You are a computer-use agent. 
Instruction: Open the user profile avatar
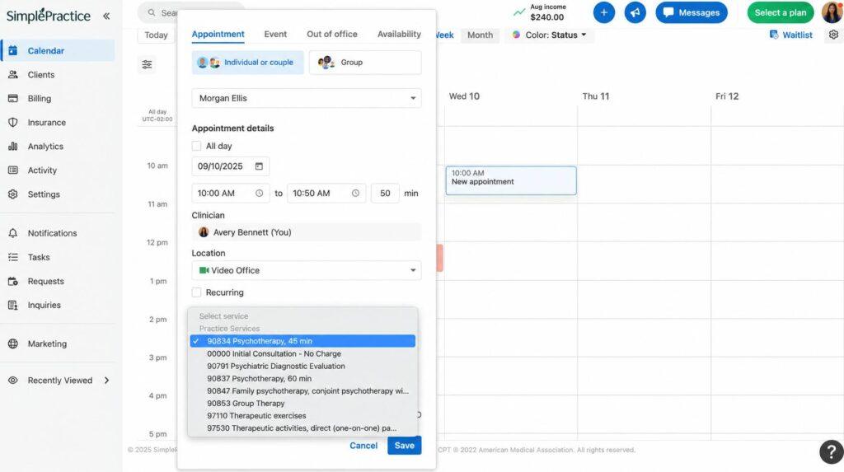pyautogui.click(x=832, y=12)
